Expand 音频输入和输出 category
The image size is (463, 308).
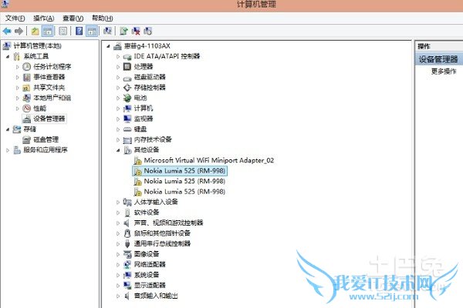tap(118, 296)
